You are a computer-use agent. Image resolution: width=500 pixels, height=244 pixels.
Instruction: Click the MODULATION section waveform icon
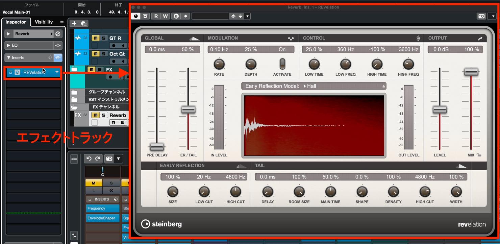coord(291,39)
